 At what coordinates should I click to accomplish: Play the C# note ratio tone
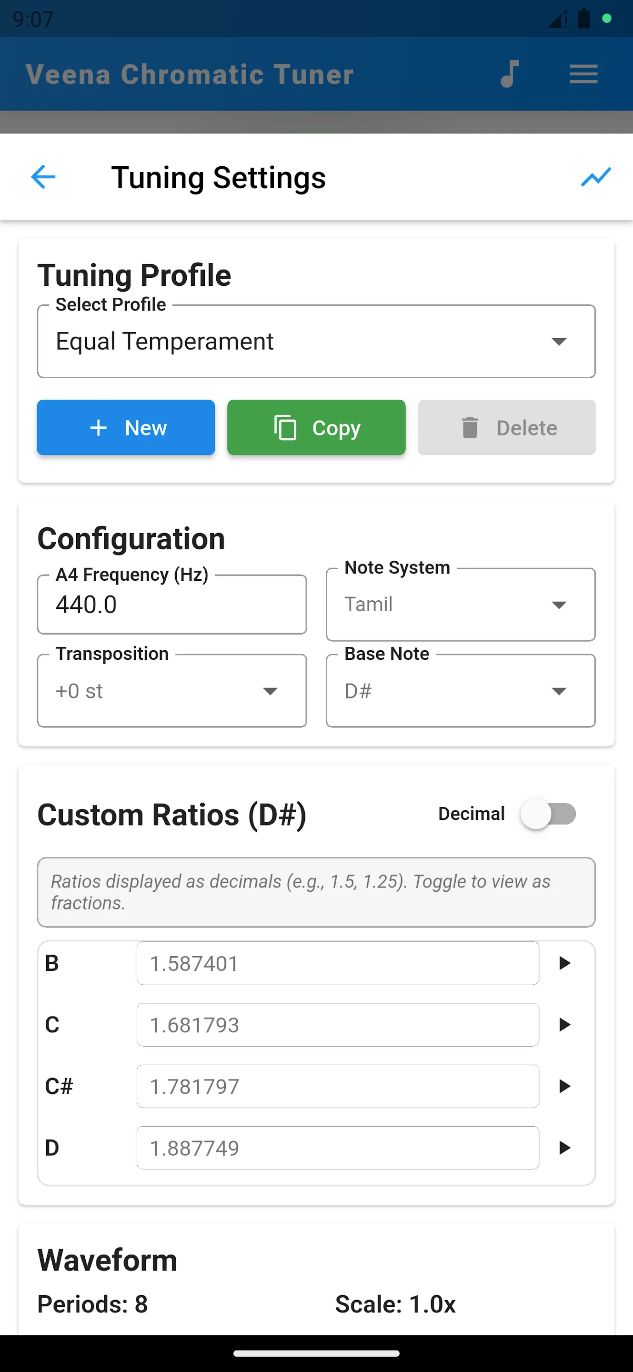pos(564,1086)
